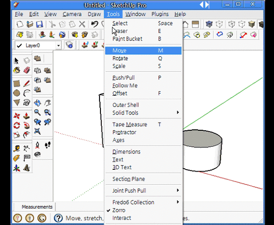Select the Rectangle drawing tool
The width and height of the screenshot is (274, 225).
(x=17, y=84)
